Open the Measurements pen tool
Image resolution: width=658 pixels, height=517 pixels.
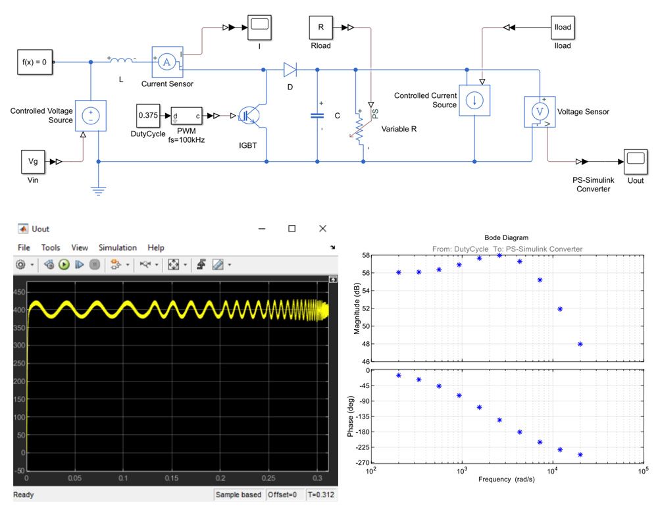218,264
